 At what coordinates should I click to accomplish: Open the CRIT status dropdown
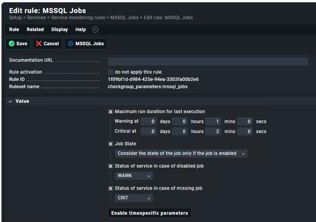click(x=134, y=198)
